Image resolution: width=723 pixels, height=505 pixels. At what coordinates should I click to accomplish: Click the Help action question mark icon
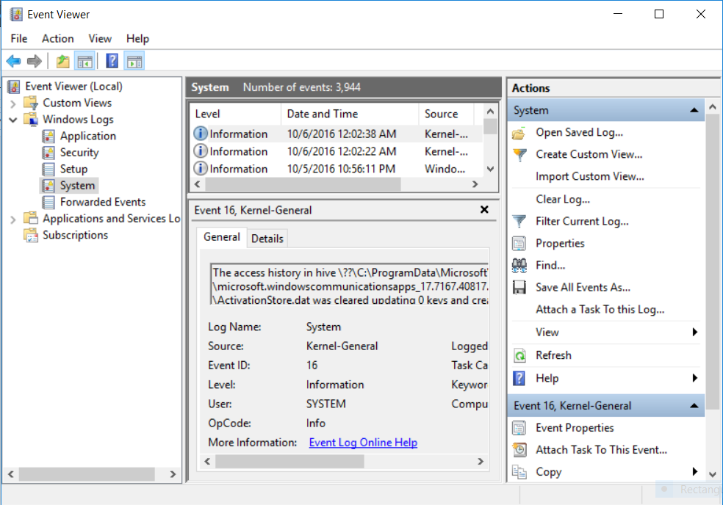(x=519, y=378)
